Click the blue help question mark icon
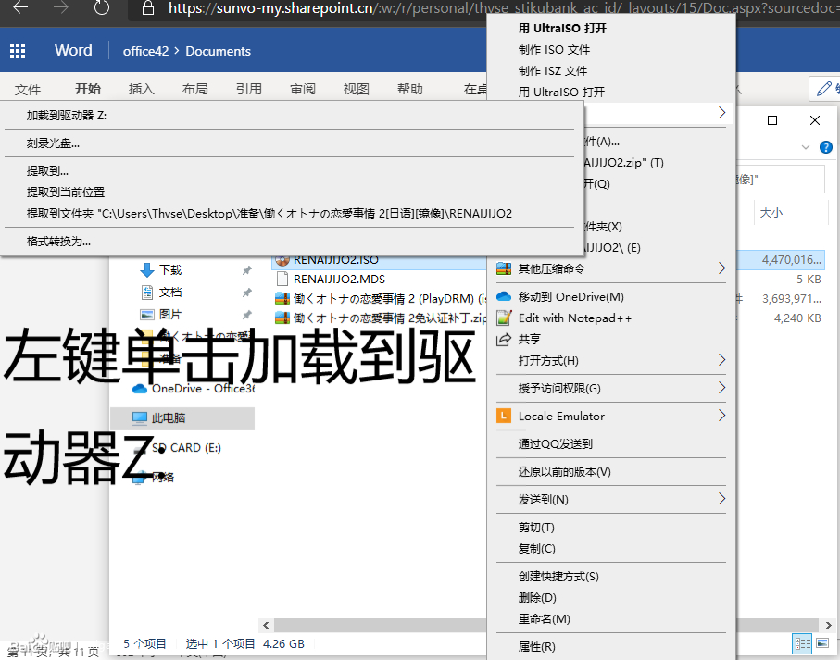The height and width of the screenshot is (660, 840). pos(826,146)
